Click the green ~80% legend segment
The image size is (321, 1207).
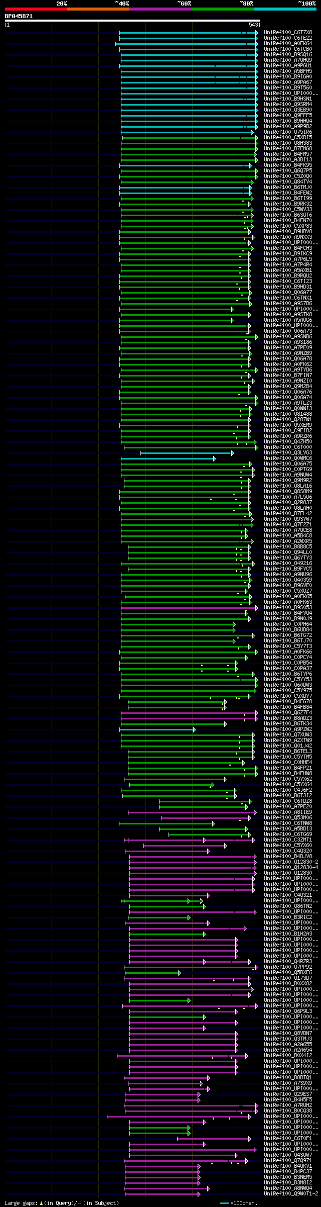point(222,9)
